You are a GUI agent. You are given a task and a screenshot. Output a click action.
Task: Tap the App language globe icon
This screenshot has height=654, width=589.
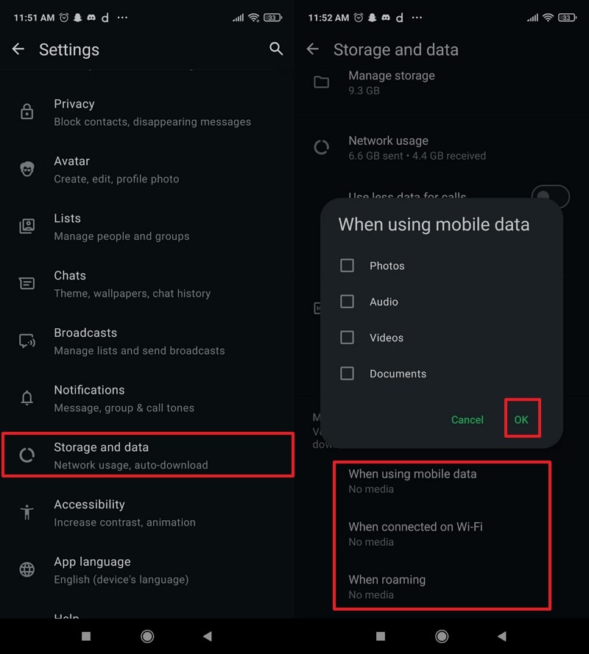pos(27,569)
